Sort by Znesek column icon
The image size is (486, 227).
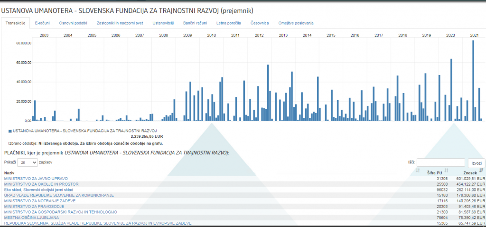[x=481, y=170]
